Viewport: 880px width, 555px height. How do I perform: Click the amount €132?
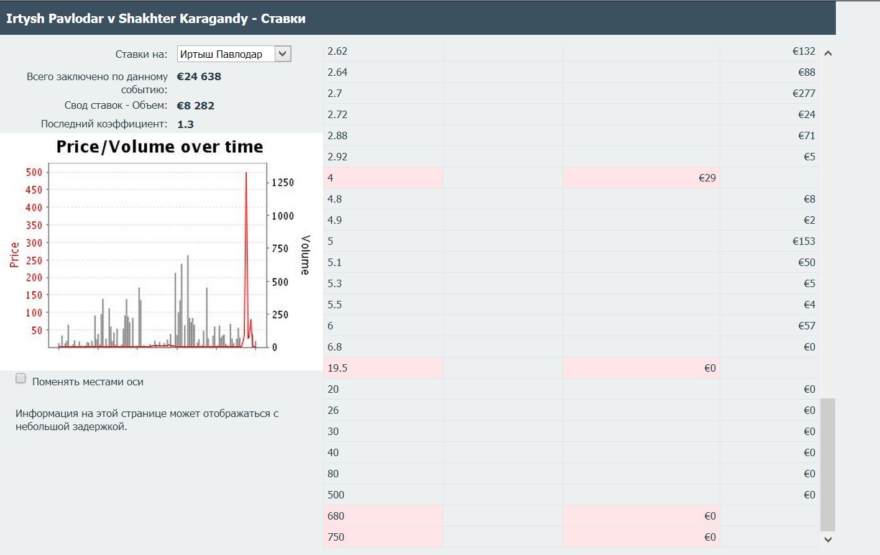[804, 51]
